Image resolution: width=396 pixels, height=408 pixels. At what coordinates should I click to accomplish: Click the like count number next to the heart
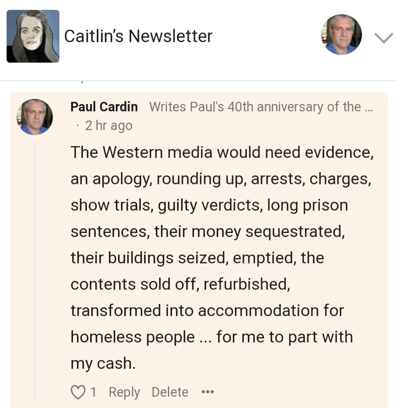coord(93,392)
